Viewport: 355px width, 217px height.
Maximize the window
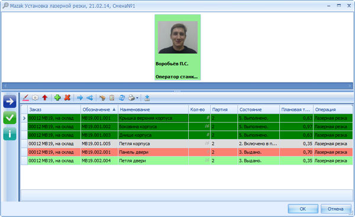point(338,6)
